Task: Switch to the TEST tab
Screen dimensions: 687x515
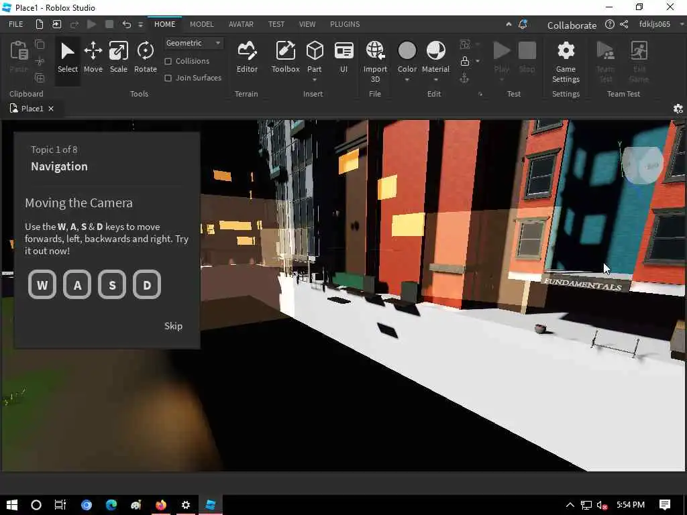Action: [276, 25]
